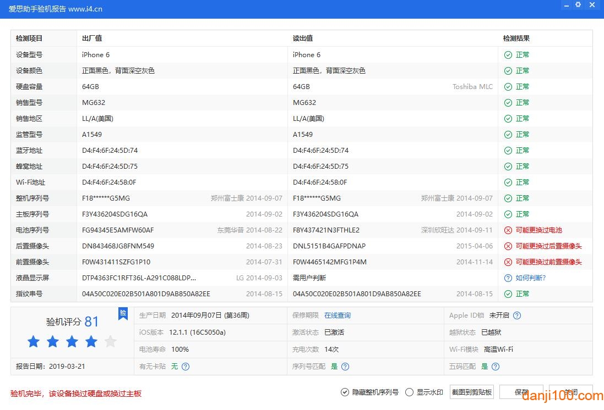Click red warning icon for 可能更换过后置摄像头
The image size is (604, 410).
tap(508, 246)
